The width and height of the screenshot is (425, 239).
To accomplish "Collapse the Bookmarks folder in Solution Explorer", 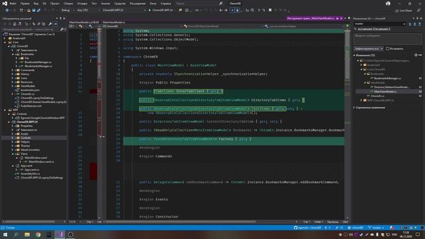I will coord(13,54).
